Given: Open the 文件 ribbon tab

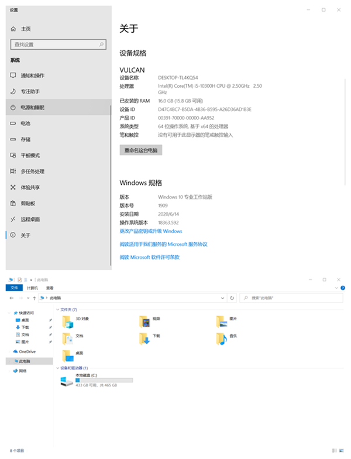Looking at the screenshot, I should [x=14, y=288].
